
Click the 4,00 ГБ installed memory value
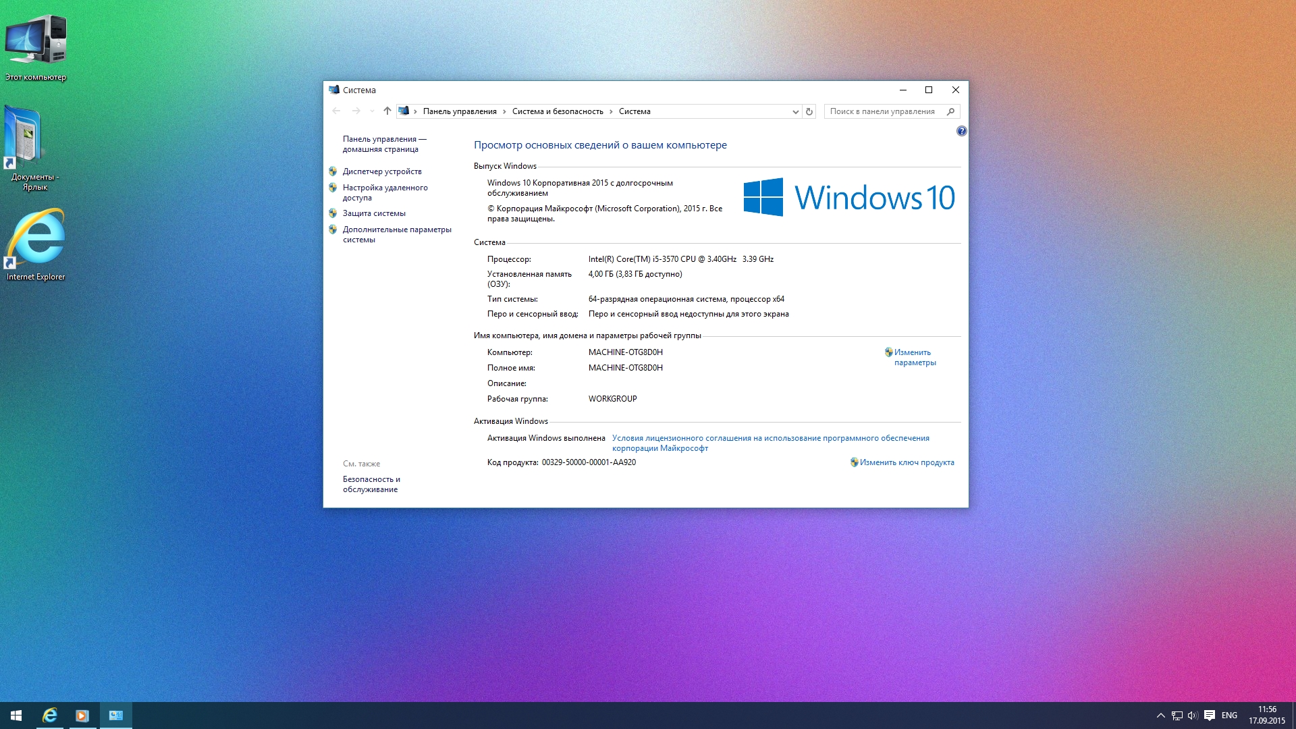pos(634,274)
